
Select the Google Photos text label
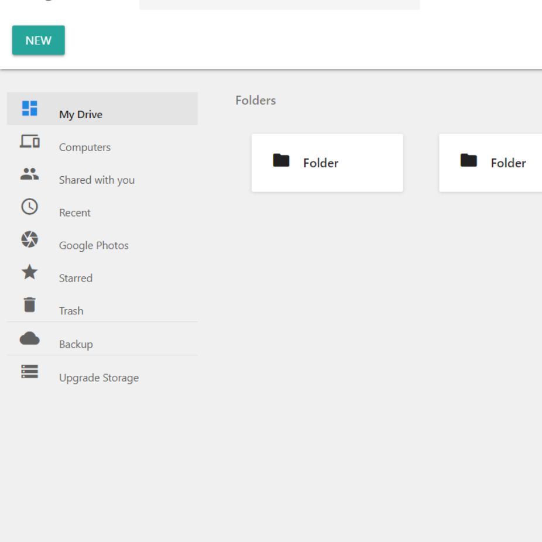tap(94, 246)
